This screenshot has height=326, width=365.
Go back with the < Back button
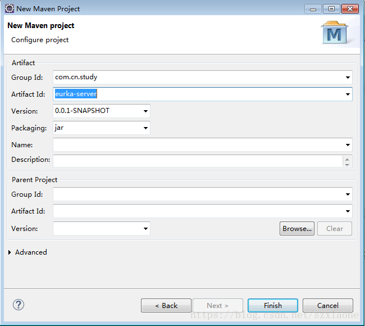coord(166,306)
